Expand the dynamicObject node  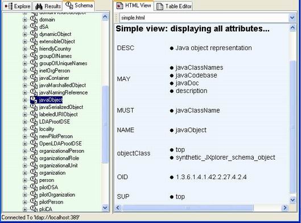(x=25, y=34)
